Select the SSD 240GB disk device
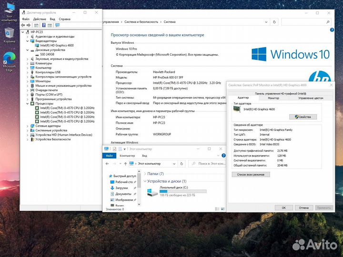The height and width of the screenshot is (257, 343). 47,54
